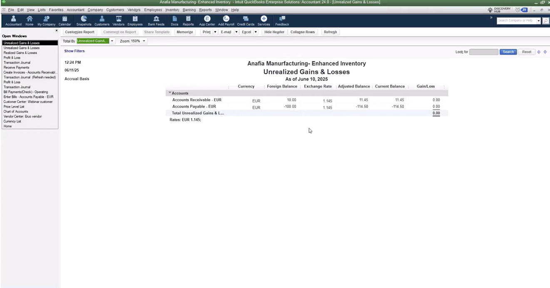
Task: Open the Zoom 150% dropdown
Action: (x=144, y=41)
